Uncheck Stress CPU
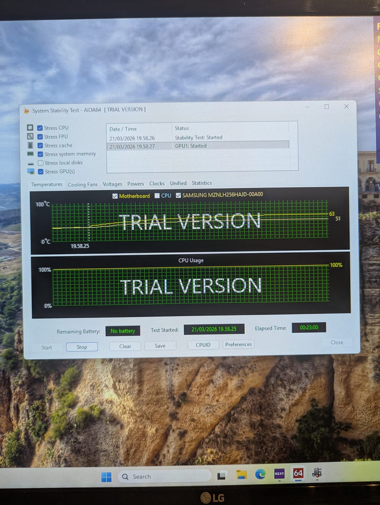The height and width of the screenshot is (505, 380). pos(40,128)
